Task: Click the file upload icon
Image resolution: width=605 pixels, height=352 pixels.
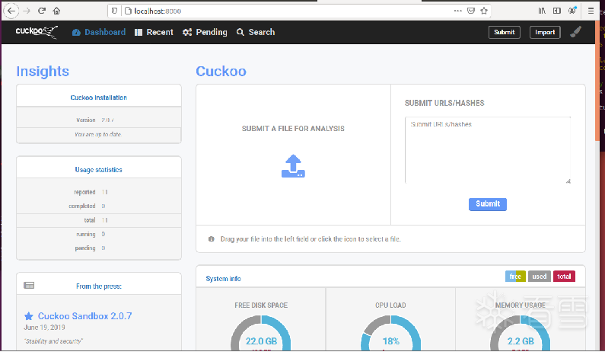Action: click(293, 166)
